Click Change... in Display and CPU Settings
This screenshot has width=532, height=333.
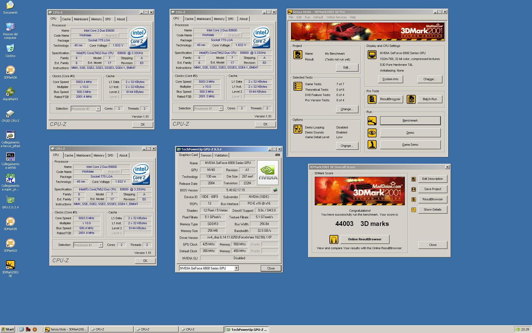(430, 79)
